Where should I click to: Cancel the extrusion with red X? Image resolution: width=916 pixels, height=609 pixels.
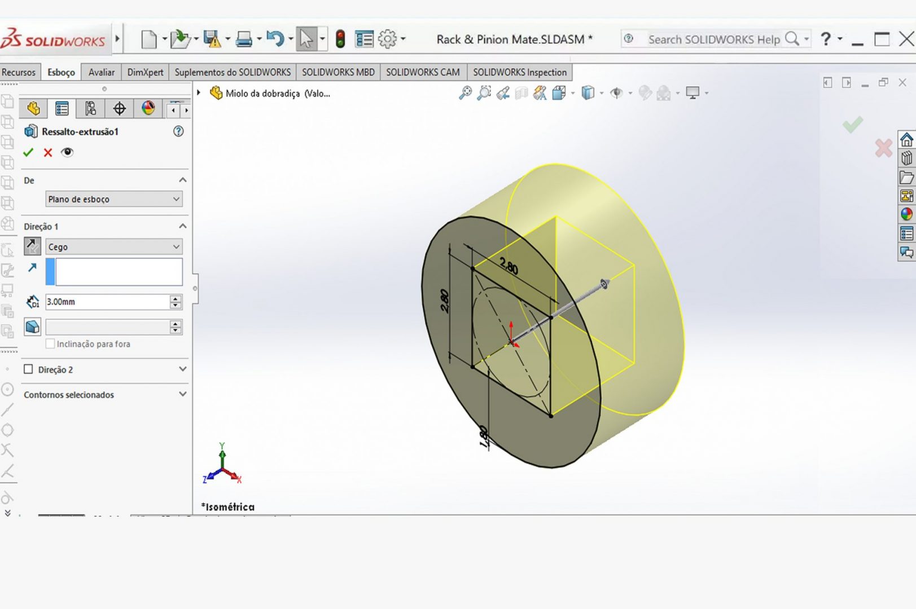click(x=48, y=152)
